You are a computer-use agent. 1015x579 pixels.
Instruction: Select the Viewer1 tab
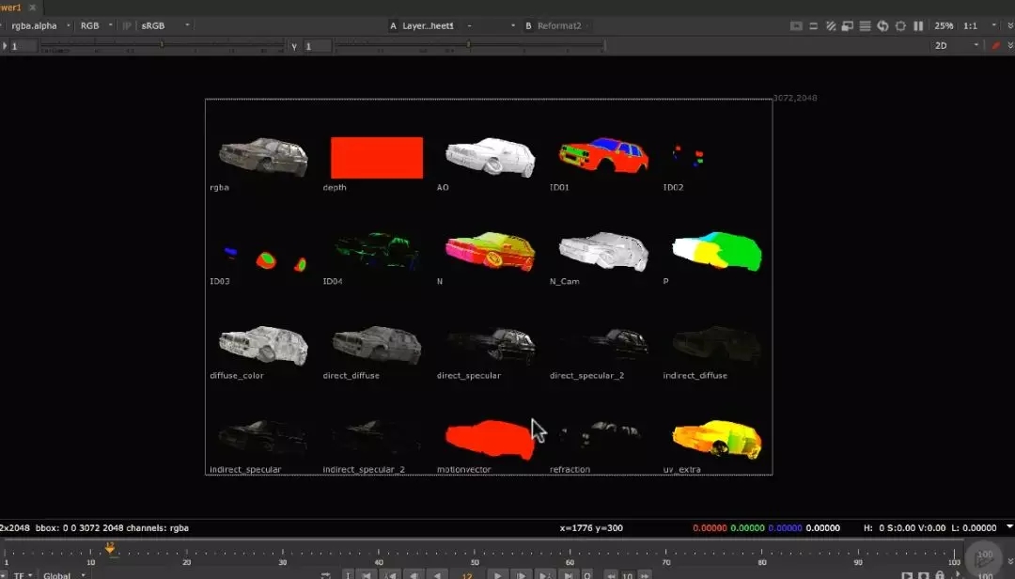(x=9, y=7)
